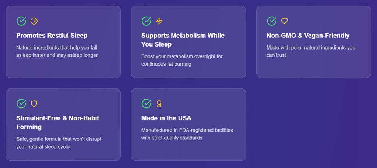Select Stimulant-Free & Non-Habit Forming heading
This screenshot has width=377, height=168.
pos(58,123)
